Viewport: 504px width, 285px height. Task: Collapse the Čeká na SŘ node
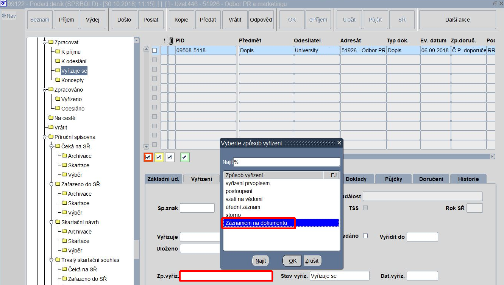pos(51,146)
